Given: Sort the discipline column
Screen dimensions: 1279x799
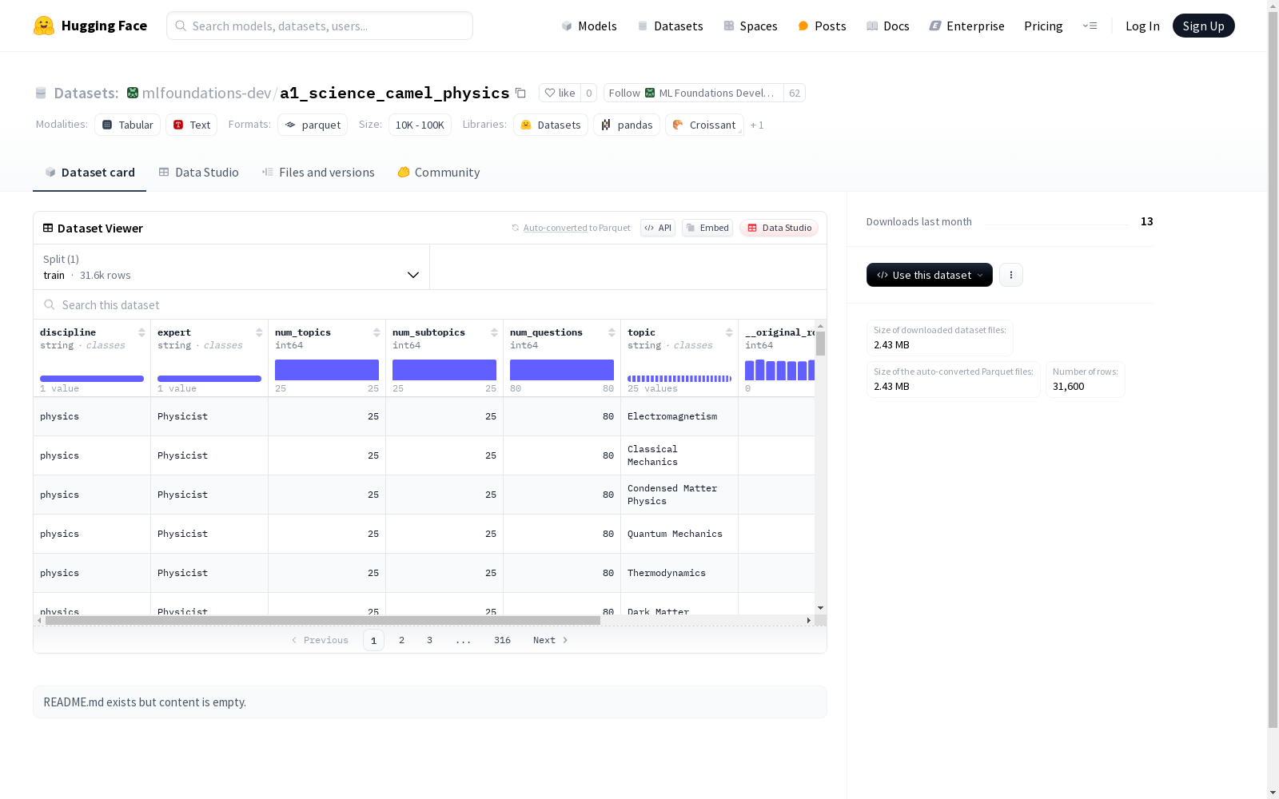Looking at the screenshot, I should tap(141, 332).
